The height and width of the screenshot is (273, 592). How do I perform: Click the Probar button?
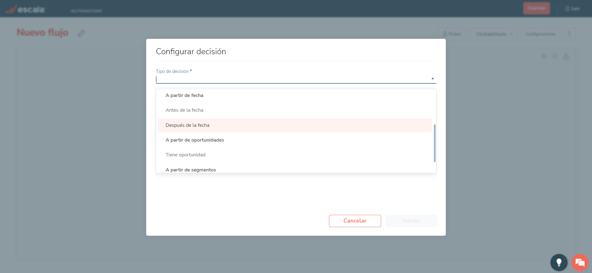452,34
